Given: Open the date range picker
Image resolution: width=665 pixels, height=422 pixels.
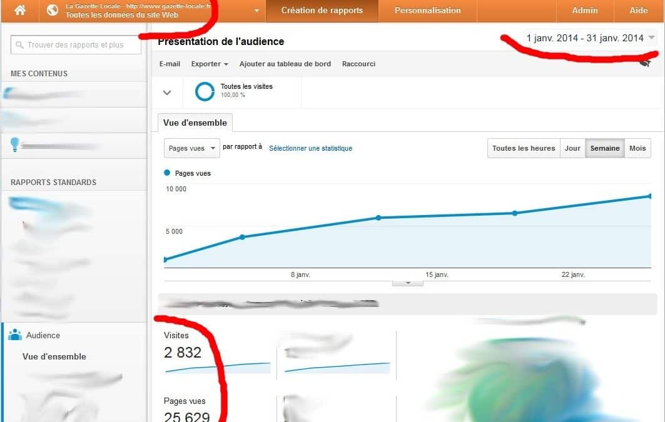Looking at the screenshot, I should [x=591, y=38].
